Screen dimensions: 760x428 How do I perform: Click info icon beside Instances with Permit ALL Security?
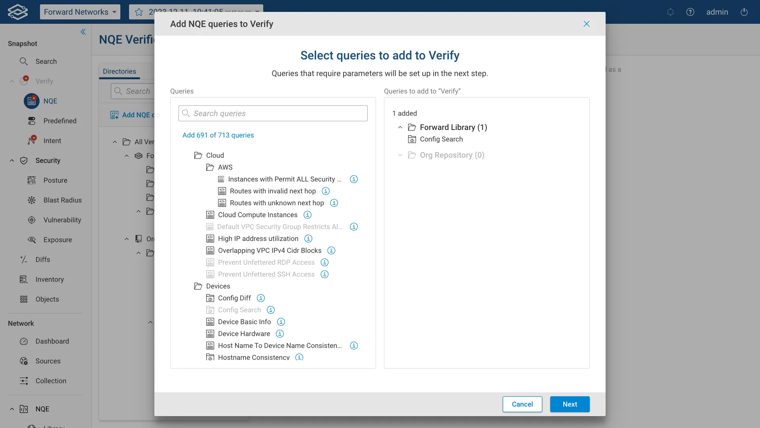354,179
